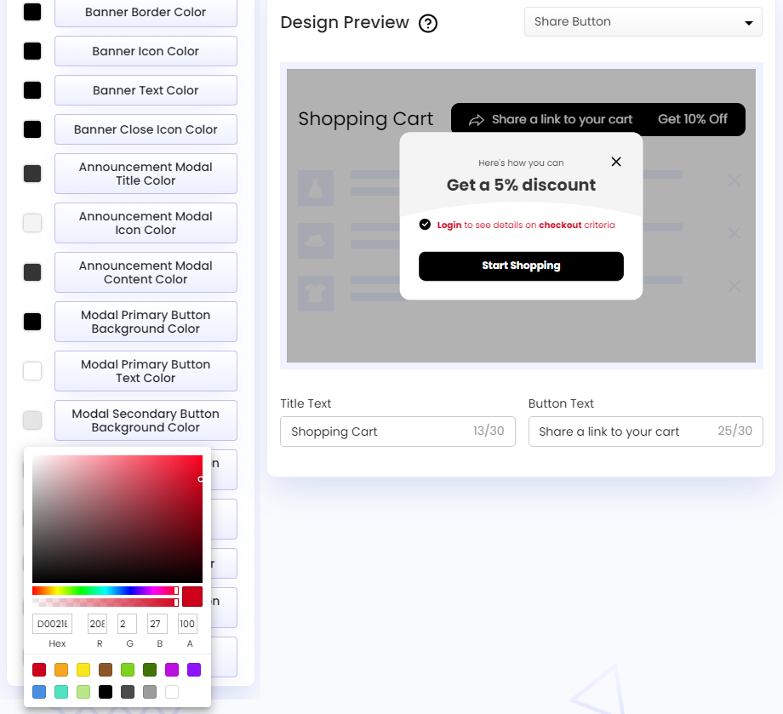This screenshot has height=714, width=783.
Task: Open the Login link in the modal
Action: point(448,225)
